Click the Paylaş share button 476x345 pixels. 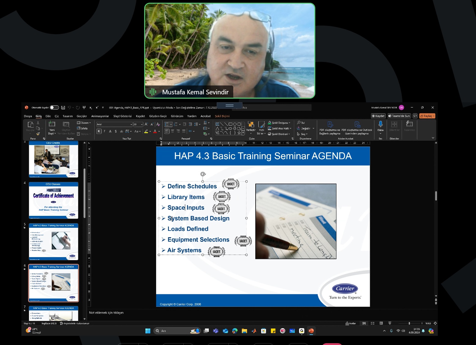tap(427, 116)
